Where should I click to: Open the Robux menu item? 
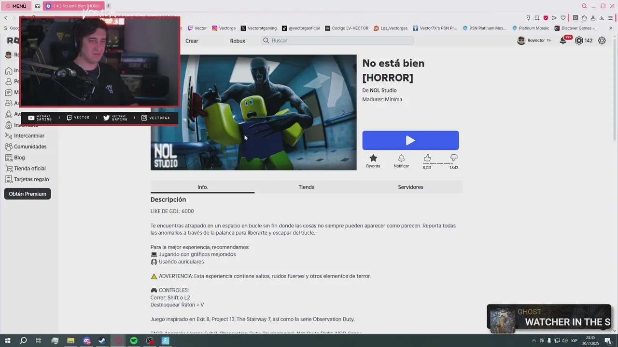coord(238,41)
